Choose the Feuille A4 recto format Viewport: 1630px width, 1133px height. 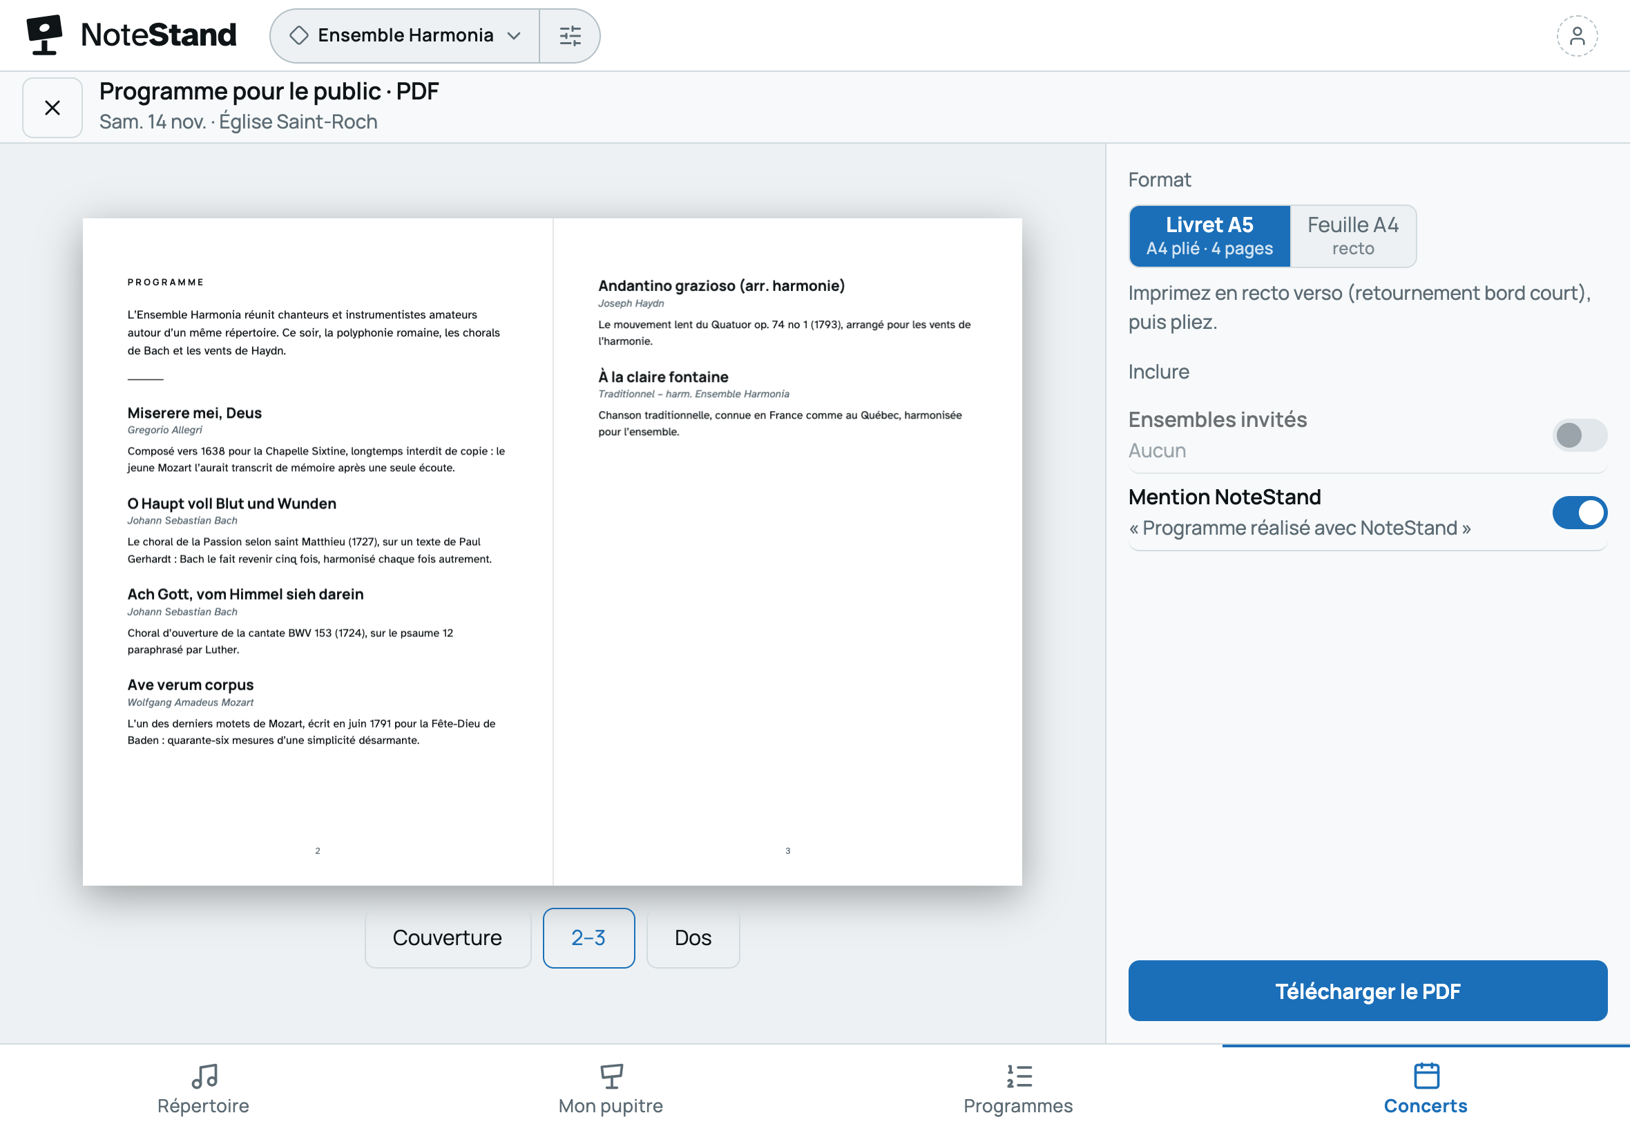click(1352, 236)
